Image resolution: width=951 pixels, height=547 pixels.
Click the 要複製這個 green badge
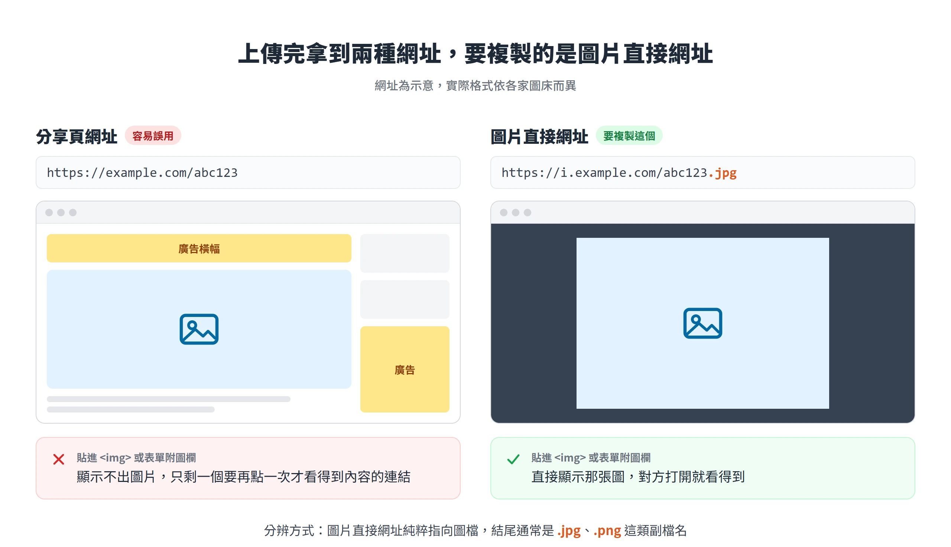point(629,136)
